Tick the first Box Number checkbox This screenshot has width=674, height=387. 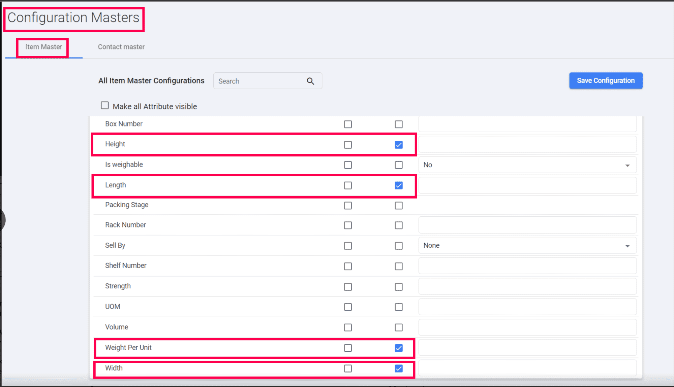click(x=348, y=124)
